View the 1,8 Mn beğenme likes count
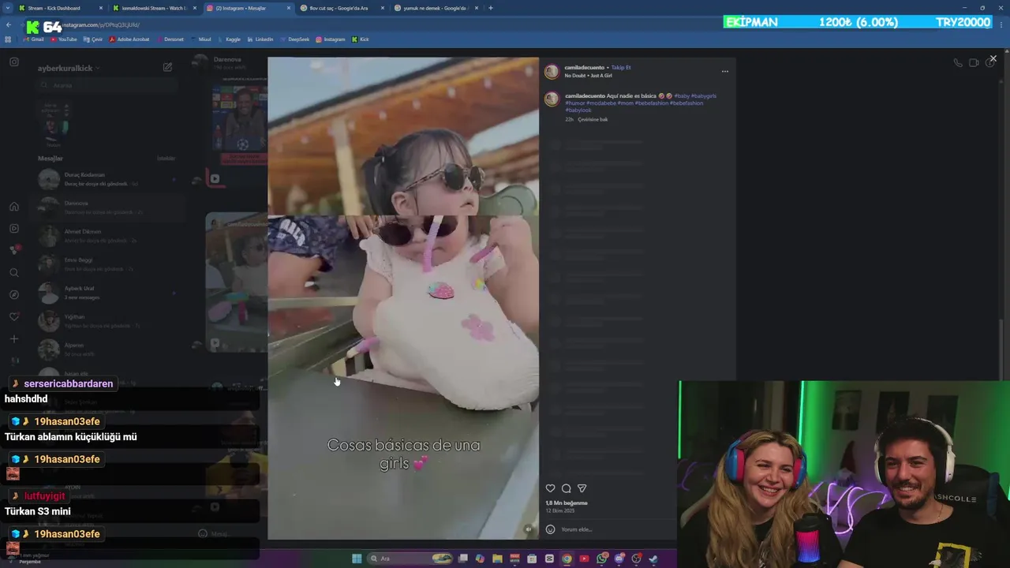This screenshot has height=568, width=1010. (567, 503)
